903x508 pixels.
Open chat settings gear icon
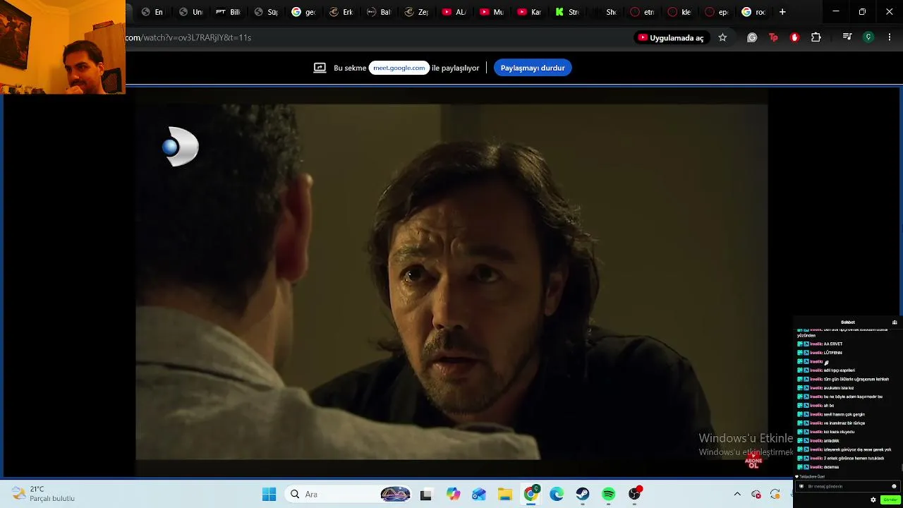pos(873,500)
